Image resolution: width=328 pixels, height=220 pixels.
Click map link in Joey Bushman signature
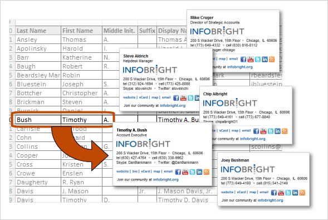click(x=252, y=192)
